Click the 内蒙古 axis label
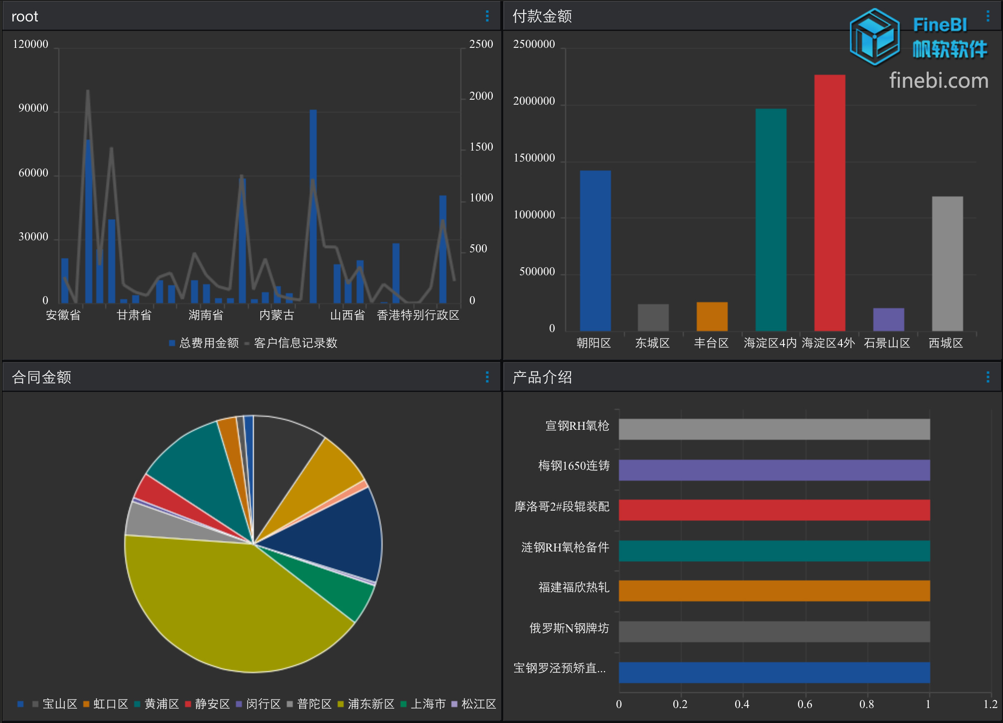The height and width of the screenshot is (723, 1003). click(277, 315)
